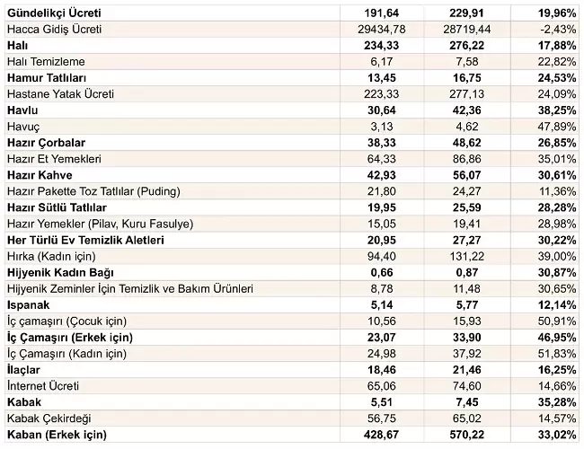Click the Havlu price 42,36
584x449 pixels.
[466, 110]
